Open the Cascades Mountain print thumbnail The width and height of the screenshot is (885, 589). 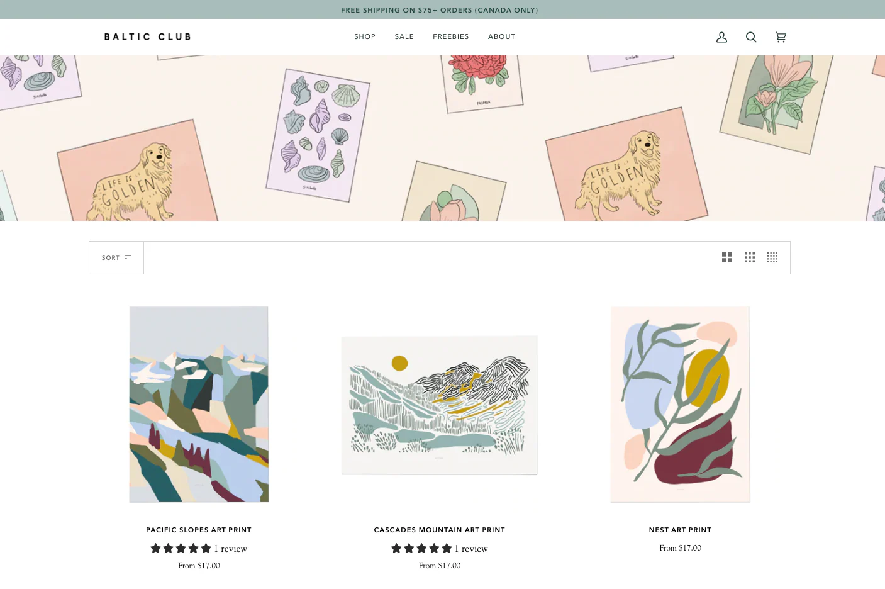tap(439, 405)
